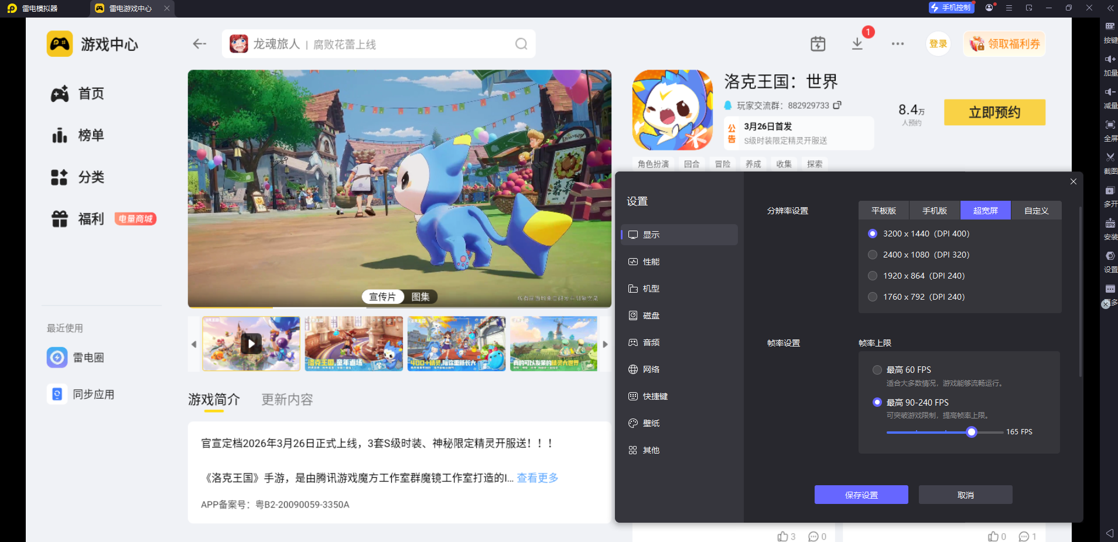Open the download manager icon
1118x542 pixels.
point(857,44)
